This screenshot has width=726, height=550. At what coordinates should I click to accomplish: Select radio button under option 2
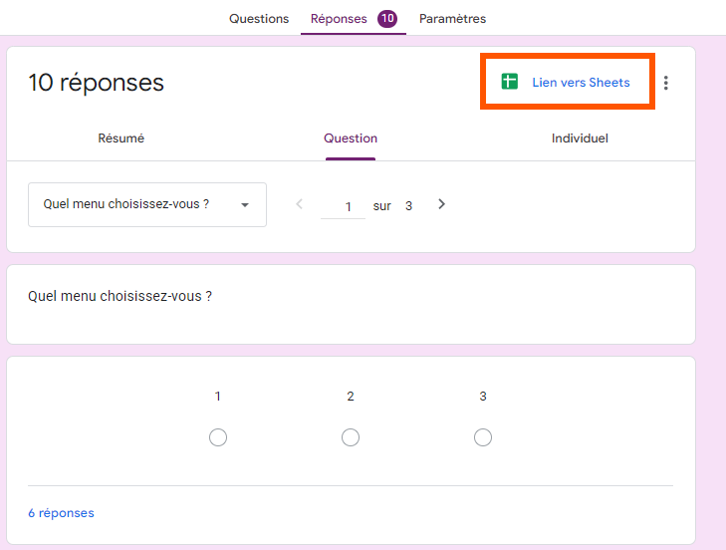click(351, 437)
